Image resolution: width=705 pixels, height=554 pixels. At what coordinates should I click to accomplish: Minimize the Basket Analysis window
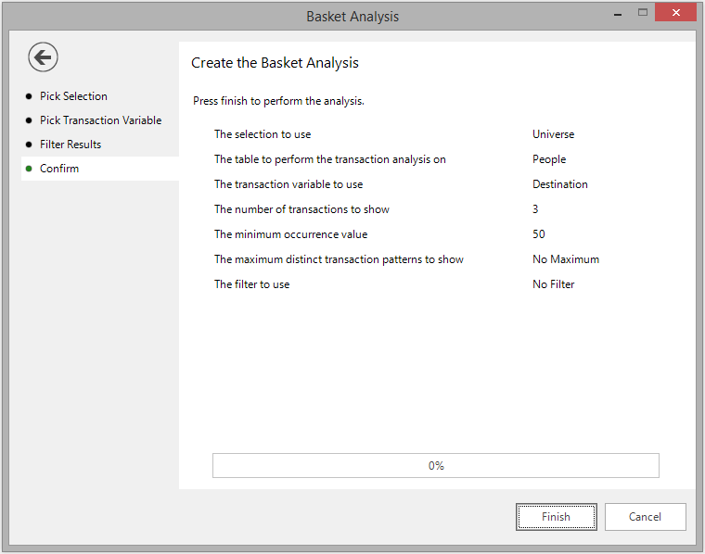(618, 14)
